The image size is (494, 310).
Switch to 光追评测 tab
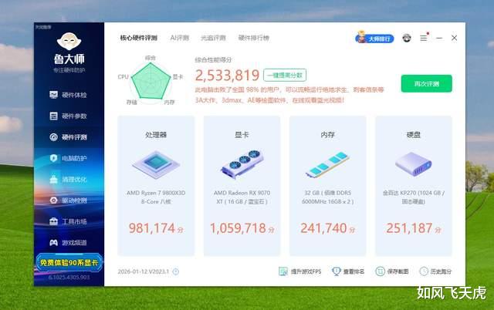click(x=213, y=38)
